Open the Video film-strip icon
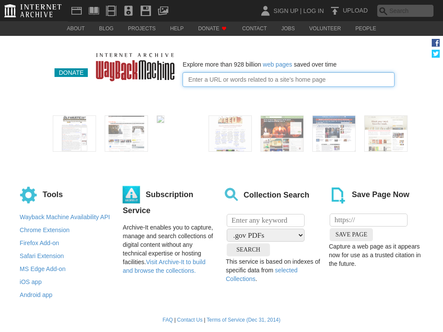Screen dimensions: 443x332 (111, 11)
